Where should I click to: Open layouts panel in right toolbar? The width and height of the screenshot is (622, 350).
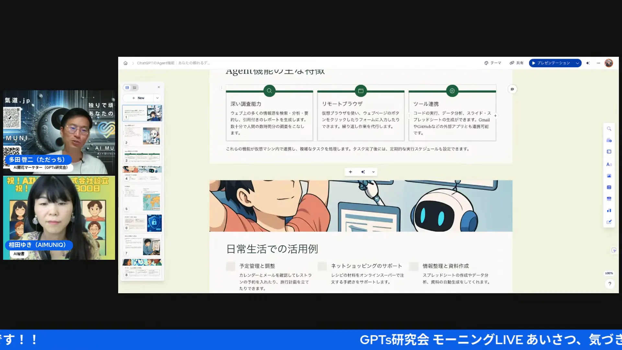click(609, 152)
